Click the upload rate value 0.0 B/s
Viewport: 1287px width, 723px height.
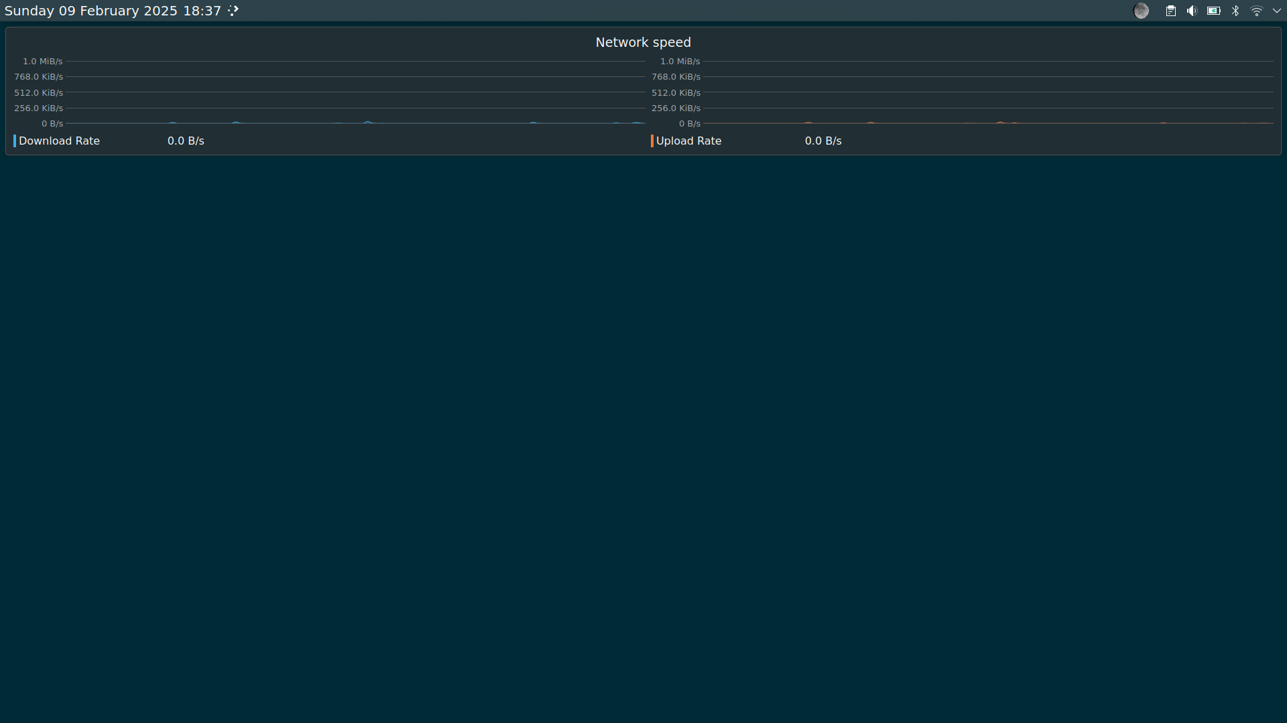pyautogui.click(x=823, y=141)
